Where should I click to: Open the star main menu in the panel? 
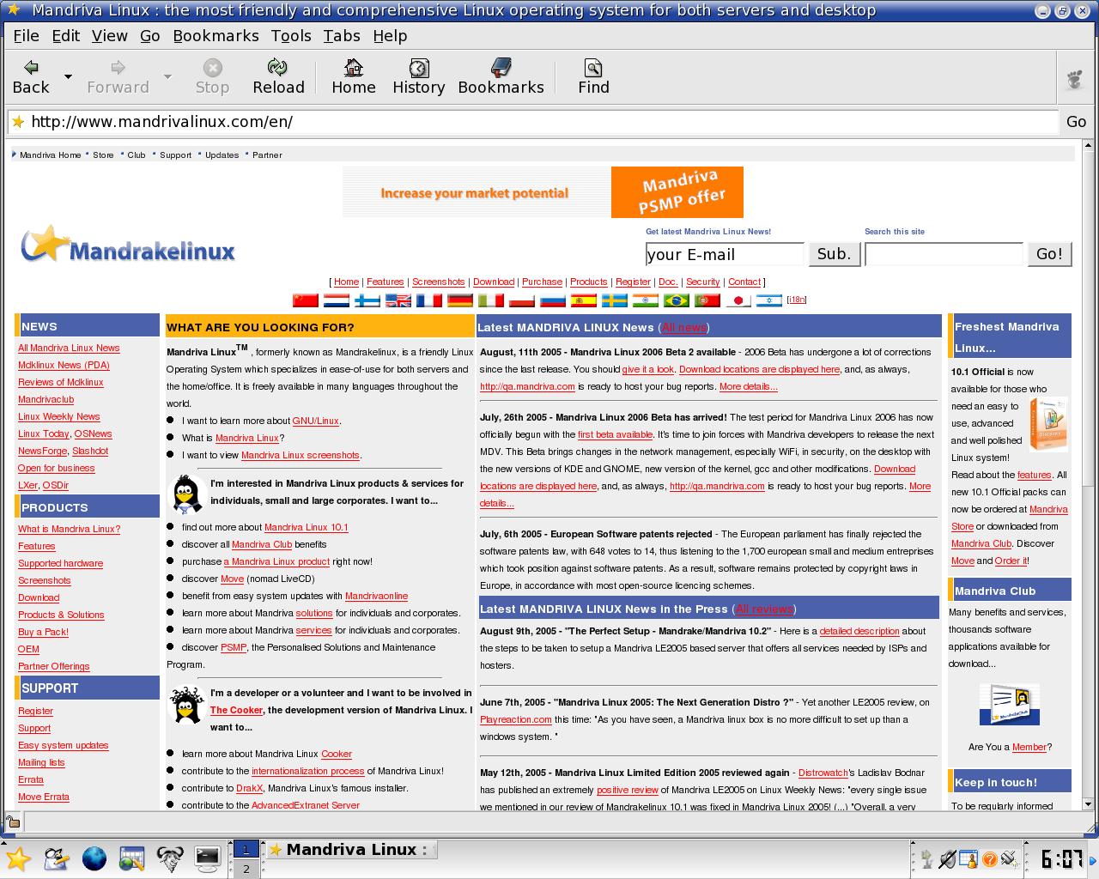[18, 858]
